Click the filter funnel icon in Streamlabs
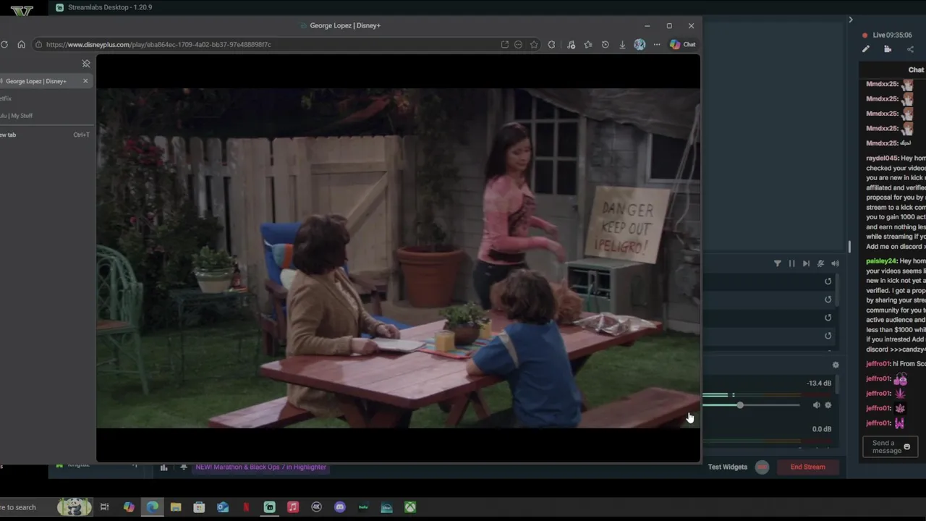 click(778, 263)
